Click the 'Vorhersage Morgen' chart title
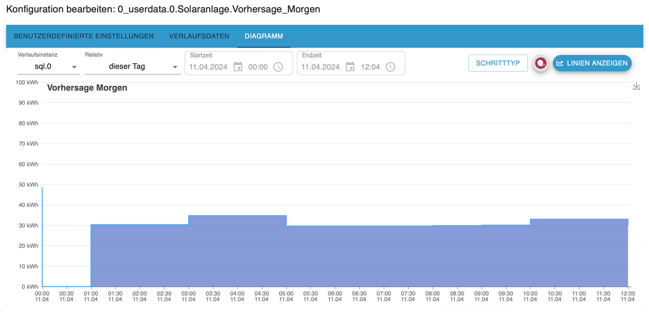This screenshot has width=649, height=320. click(87, 87)
